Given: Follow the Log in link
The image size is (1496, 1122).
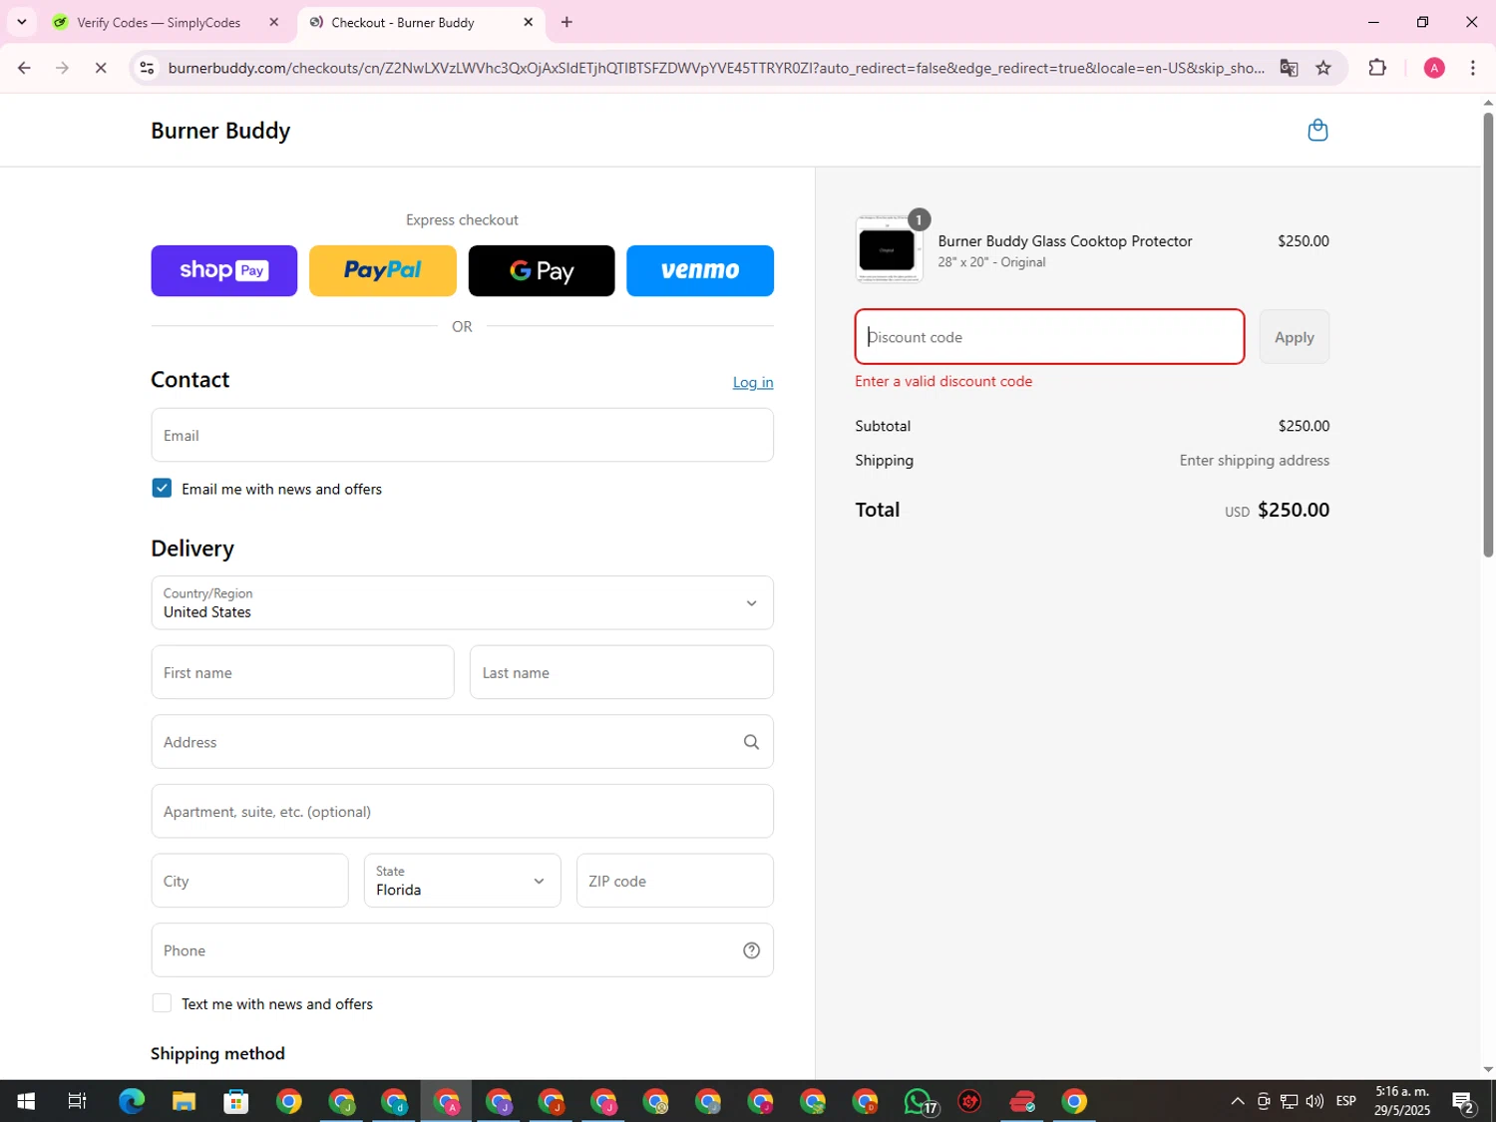Looking at the screenshot, I should point(753,382).
